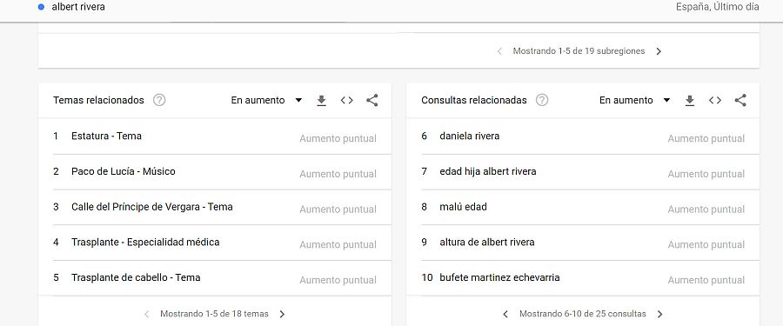Open Trasplante - Especialidad médica topic
Viewport: 783px width, 326px height.
click(145, 243)
